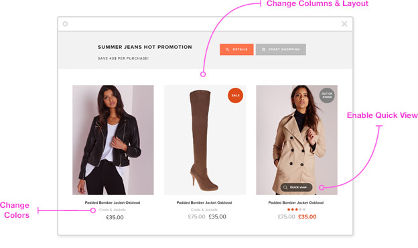Click the small circle icon in window's title bar

coord(65,24)
